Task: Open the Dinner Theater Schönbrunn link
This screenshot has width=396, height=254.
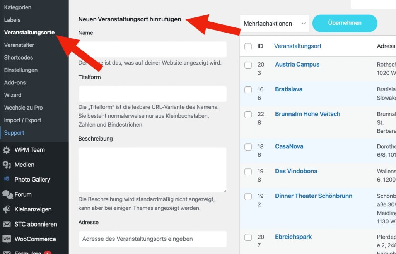Action: [313, 196]
